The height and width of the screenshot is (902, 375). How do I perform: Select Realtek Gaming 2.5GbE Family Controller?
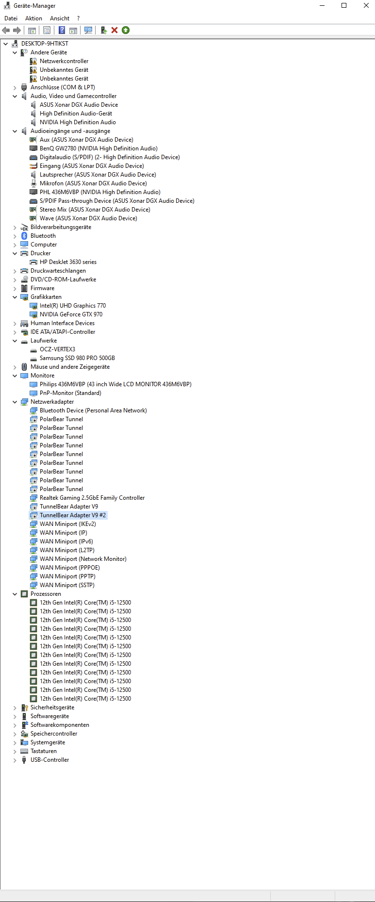(92, 498)
